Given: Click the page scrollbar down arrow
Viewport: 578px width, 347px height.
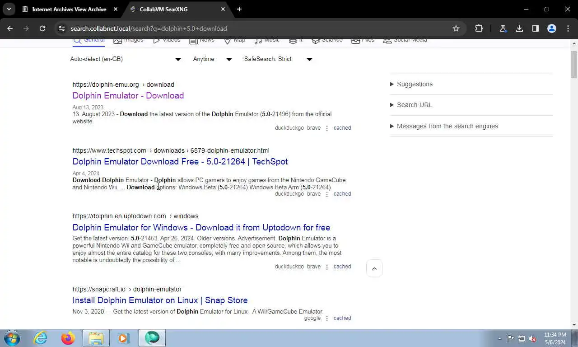Looking at the screenshot, I should point(574,324).
